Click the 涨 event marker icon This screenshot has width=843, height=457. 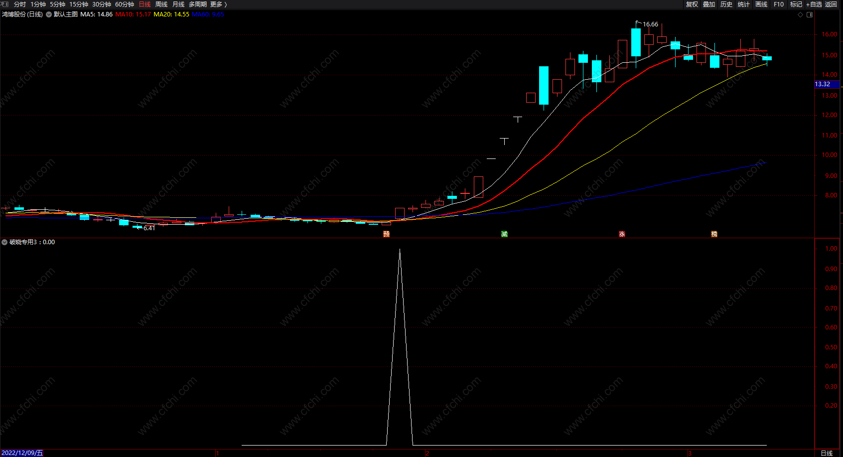click(x=622, y=234)
